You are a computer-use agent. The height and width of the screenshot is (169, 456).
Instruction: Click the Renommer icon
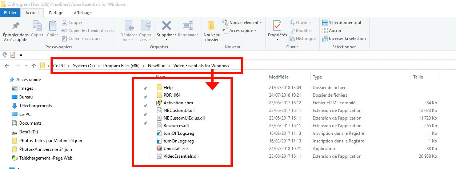(188, 26)
